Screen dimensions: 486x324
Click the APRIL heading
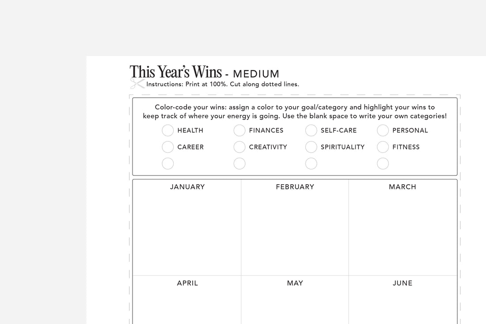pos(187,283)
